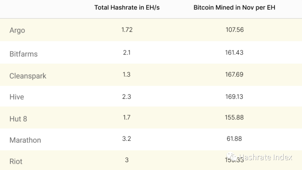Select the Riot row label
The height and width of the screenshot is (170, 302).
click(x=16, y=161)
